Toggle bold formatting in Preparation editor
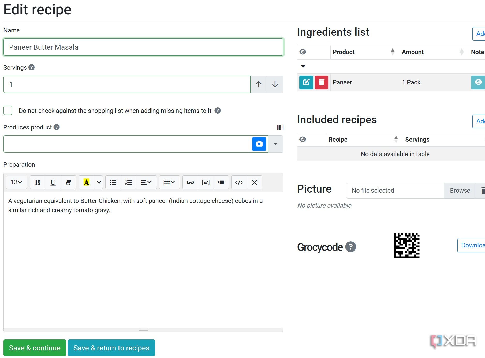 pos(38,182)
